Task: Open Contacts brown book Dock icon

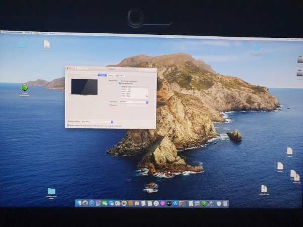Action: tap(130, 203)
